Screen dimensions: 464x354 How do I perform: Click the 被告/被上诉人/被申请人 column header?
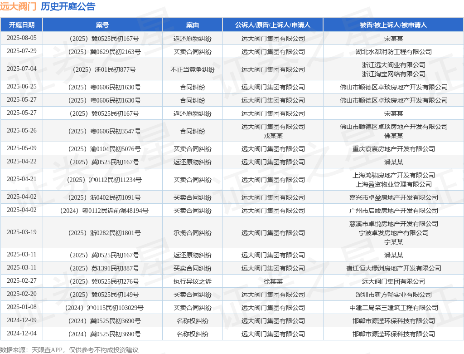(393, 25)
